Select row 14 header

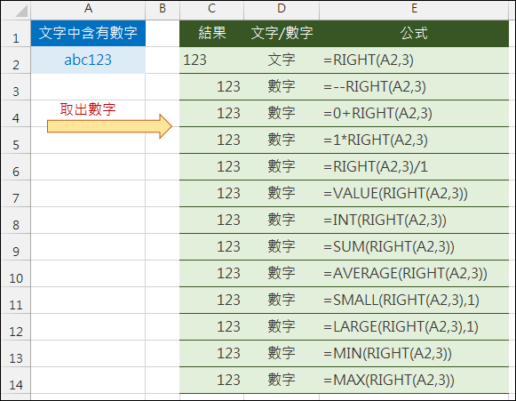coord(15,381)
